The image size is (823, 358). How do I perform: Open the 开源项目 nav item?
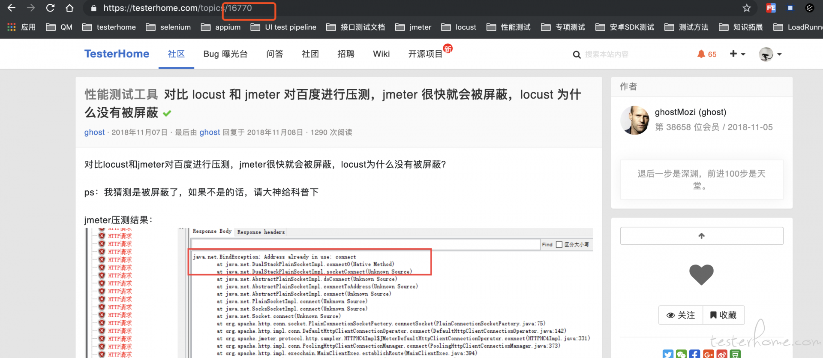coord(426,54)
